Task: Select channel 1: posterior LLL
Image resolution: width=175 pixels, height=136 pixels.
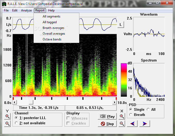Action: (x=30, y=118)
